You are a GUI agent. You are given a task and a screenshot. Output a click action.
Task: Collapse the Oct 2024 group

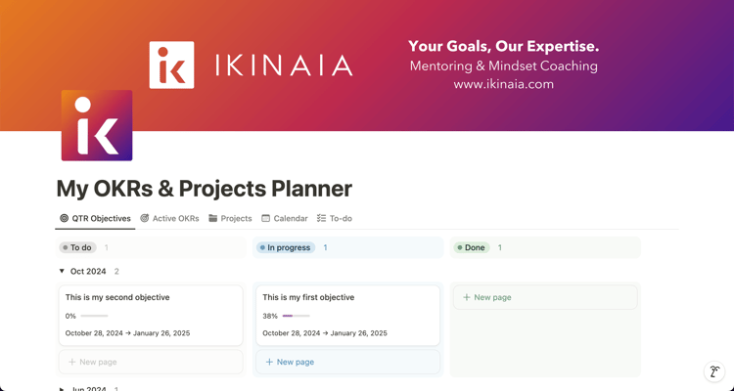[62, 272]
